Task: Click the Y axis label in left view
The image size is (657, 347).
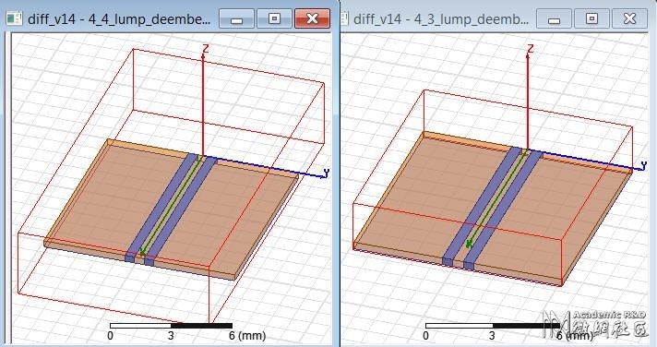Action: (x=327, y=173)
